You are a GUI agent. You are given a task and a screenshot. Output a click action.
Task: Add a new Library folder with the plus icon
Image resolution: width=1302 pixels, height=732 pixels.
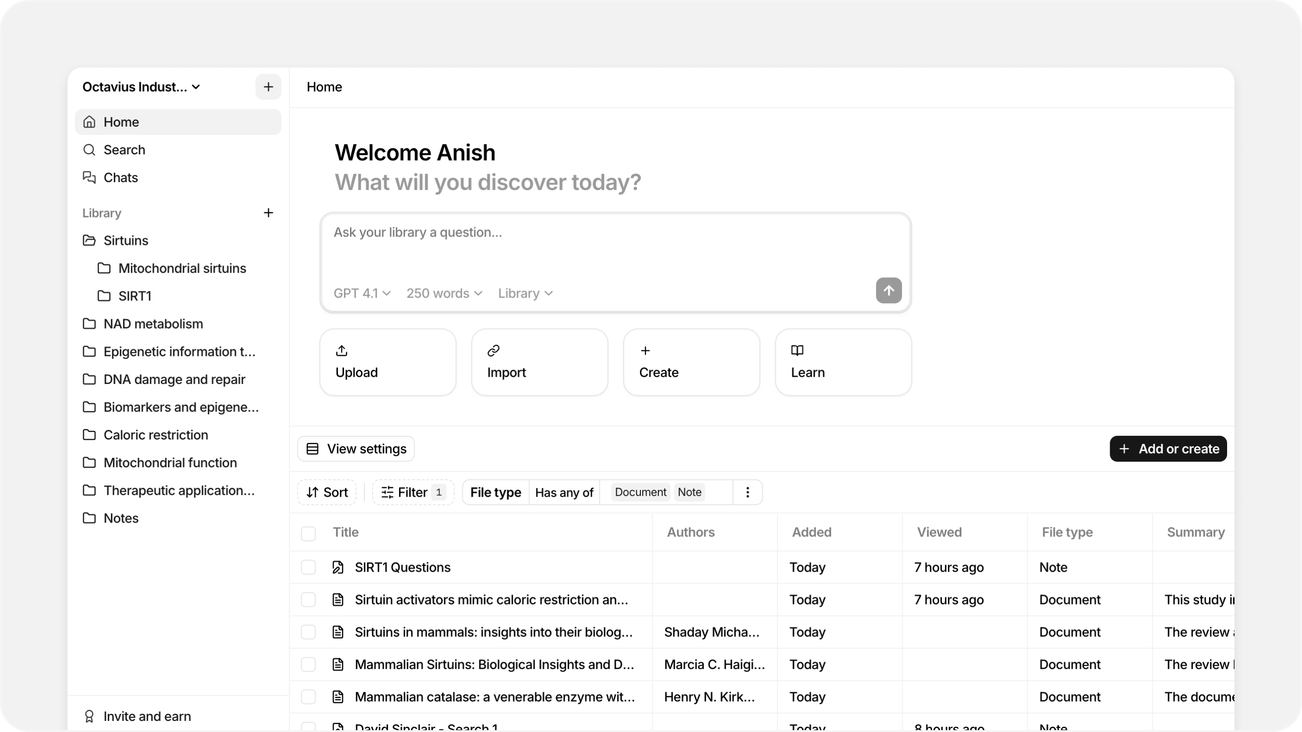click(268, 213)
